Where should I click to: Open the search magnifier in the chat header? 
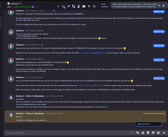point(58,6)
